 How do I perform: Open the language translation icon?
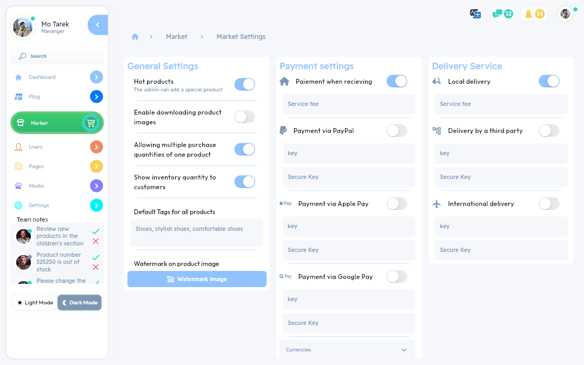[x=475, y=14]
